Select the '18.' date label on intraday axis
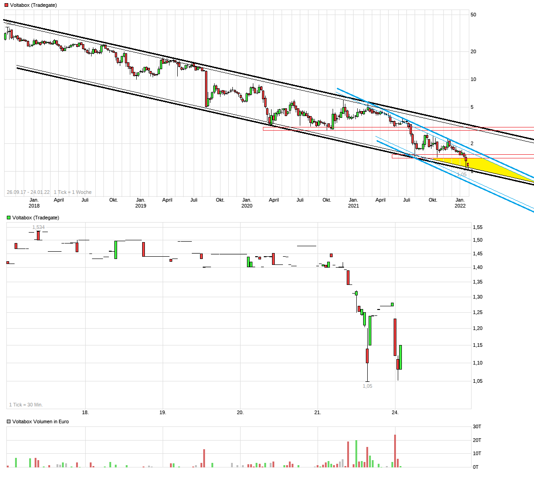Screen dimensions: 534x487 point(85,412)
